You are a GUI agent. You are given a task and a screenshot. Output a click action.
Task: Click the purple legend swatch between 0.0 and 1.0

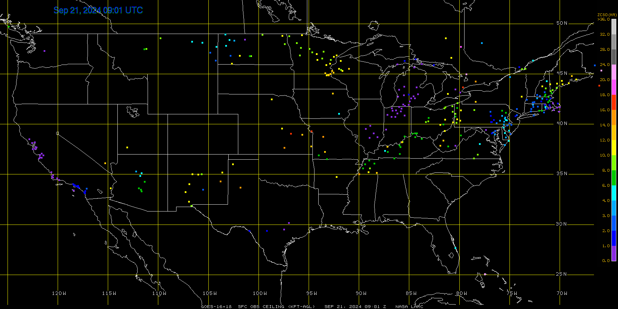point(614,253)
